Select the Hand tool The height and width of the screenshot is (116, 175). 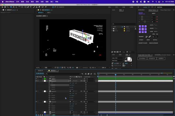[x=5, y=7]
